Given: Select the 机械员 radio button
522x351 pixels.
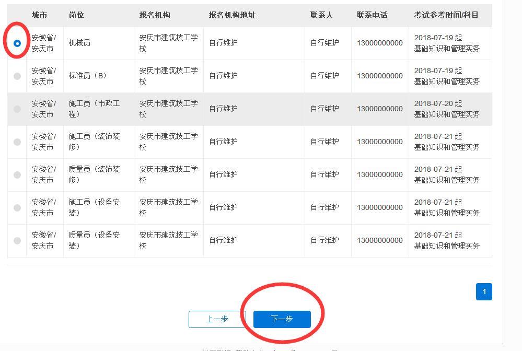Looking at the screenshot, I should [x=17, y=43].
